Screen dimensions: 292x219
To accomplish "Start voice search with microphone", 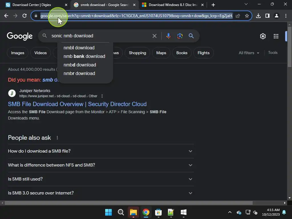I will click(168, 36).
